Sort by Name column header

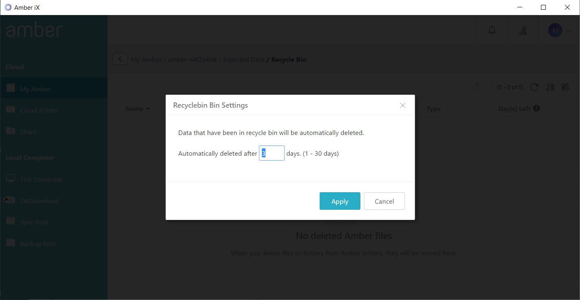click(138, 109)
